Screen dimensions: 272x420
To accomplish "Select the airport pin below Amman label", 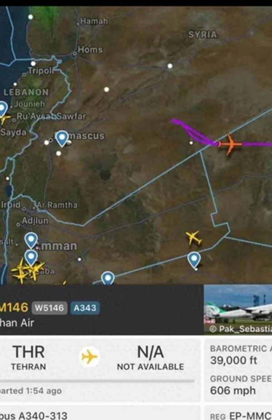I will (x=31, y=257).
